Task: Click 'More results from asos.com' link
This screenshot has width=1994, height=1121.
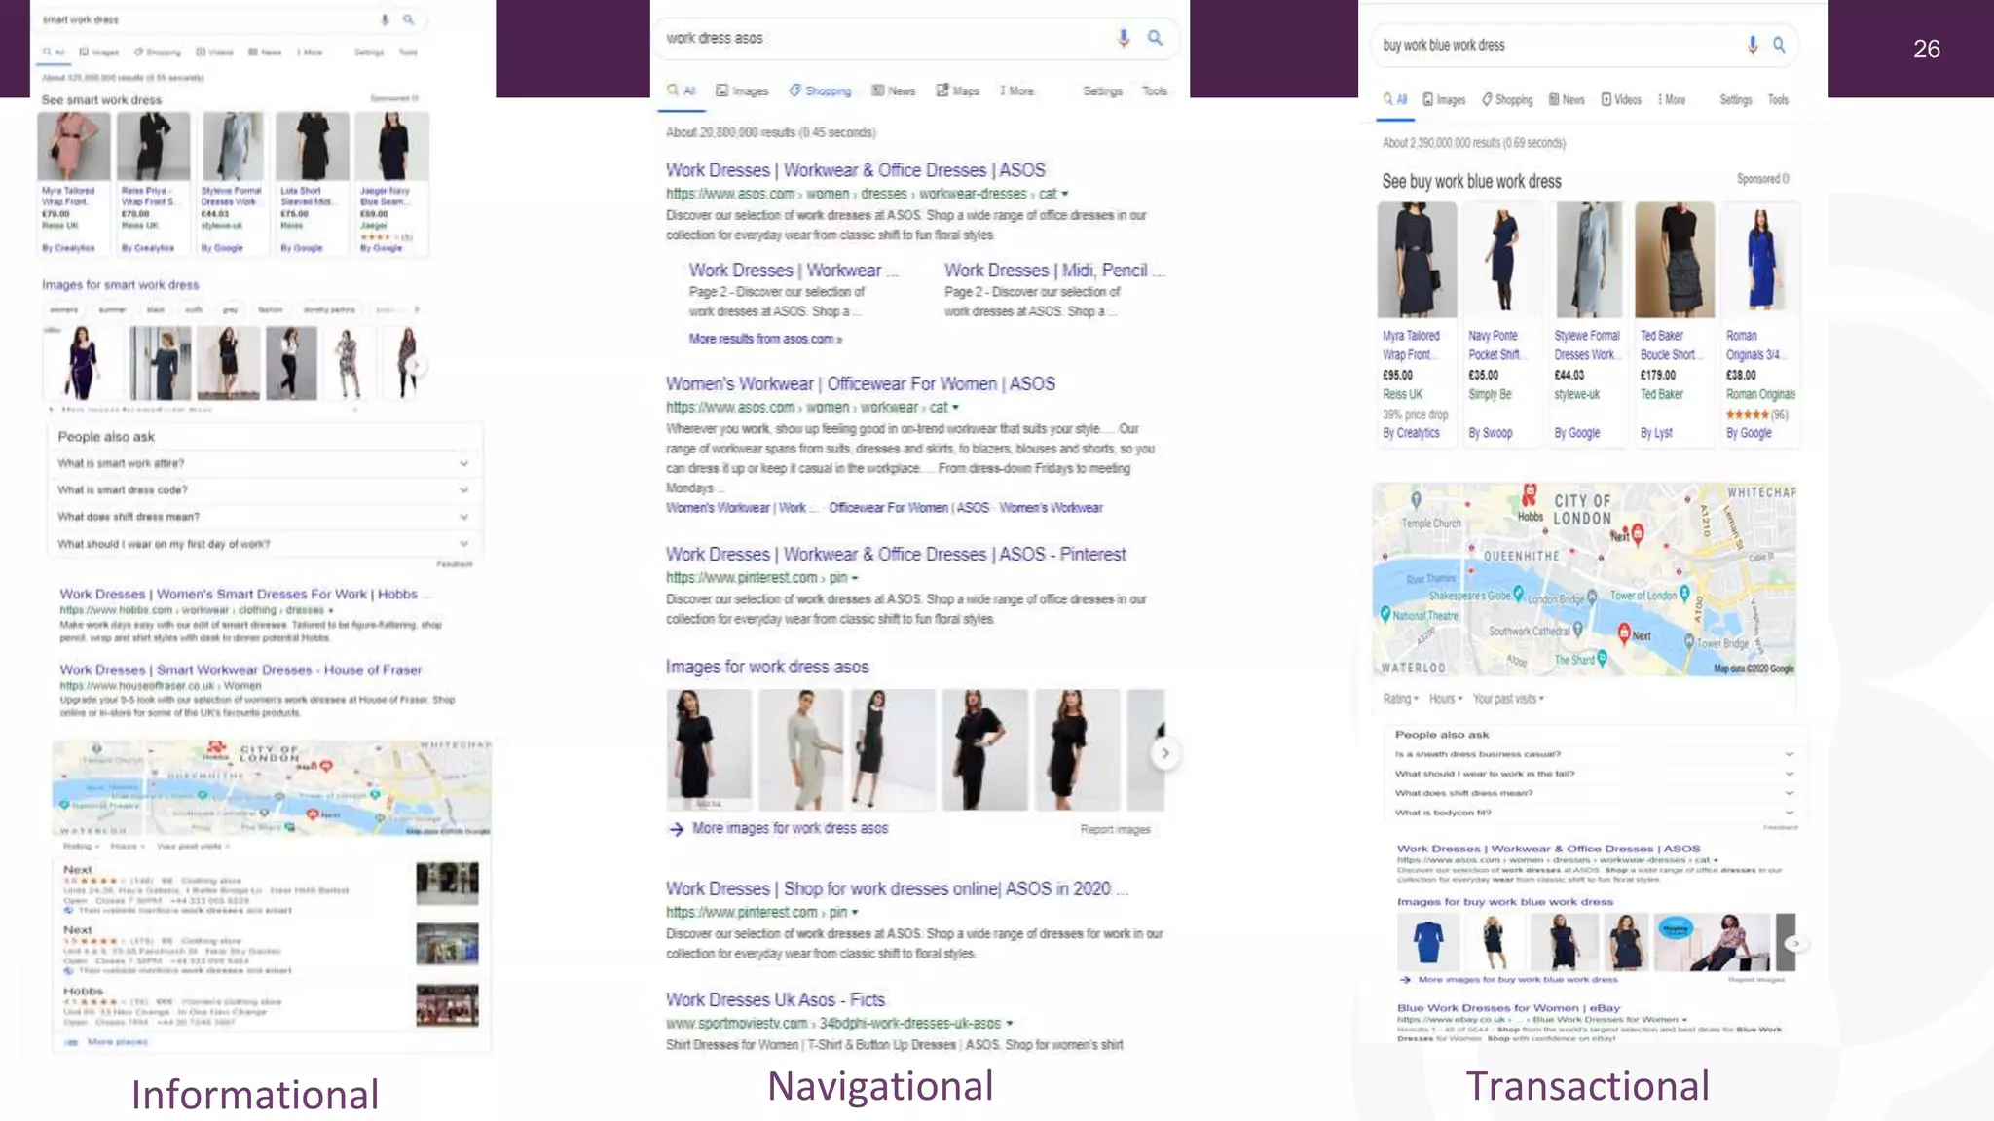Action: coord(765,339)
